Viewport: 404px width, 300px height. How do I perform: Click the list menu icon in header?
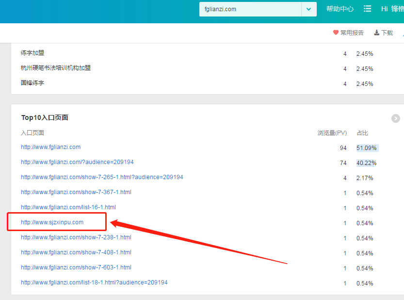click(368, 9)
